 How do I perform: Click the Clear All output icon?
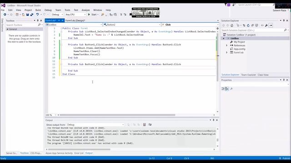click(144, 125)
